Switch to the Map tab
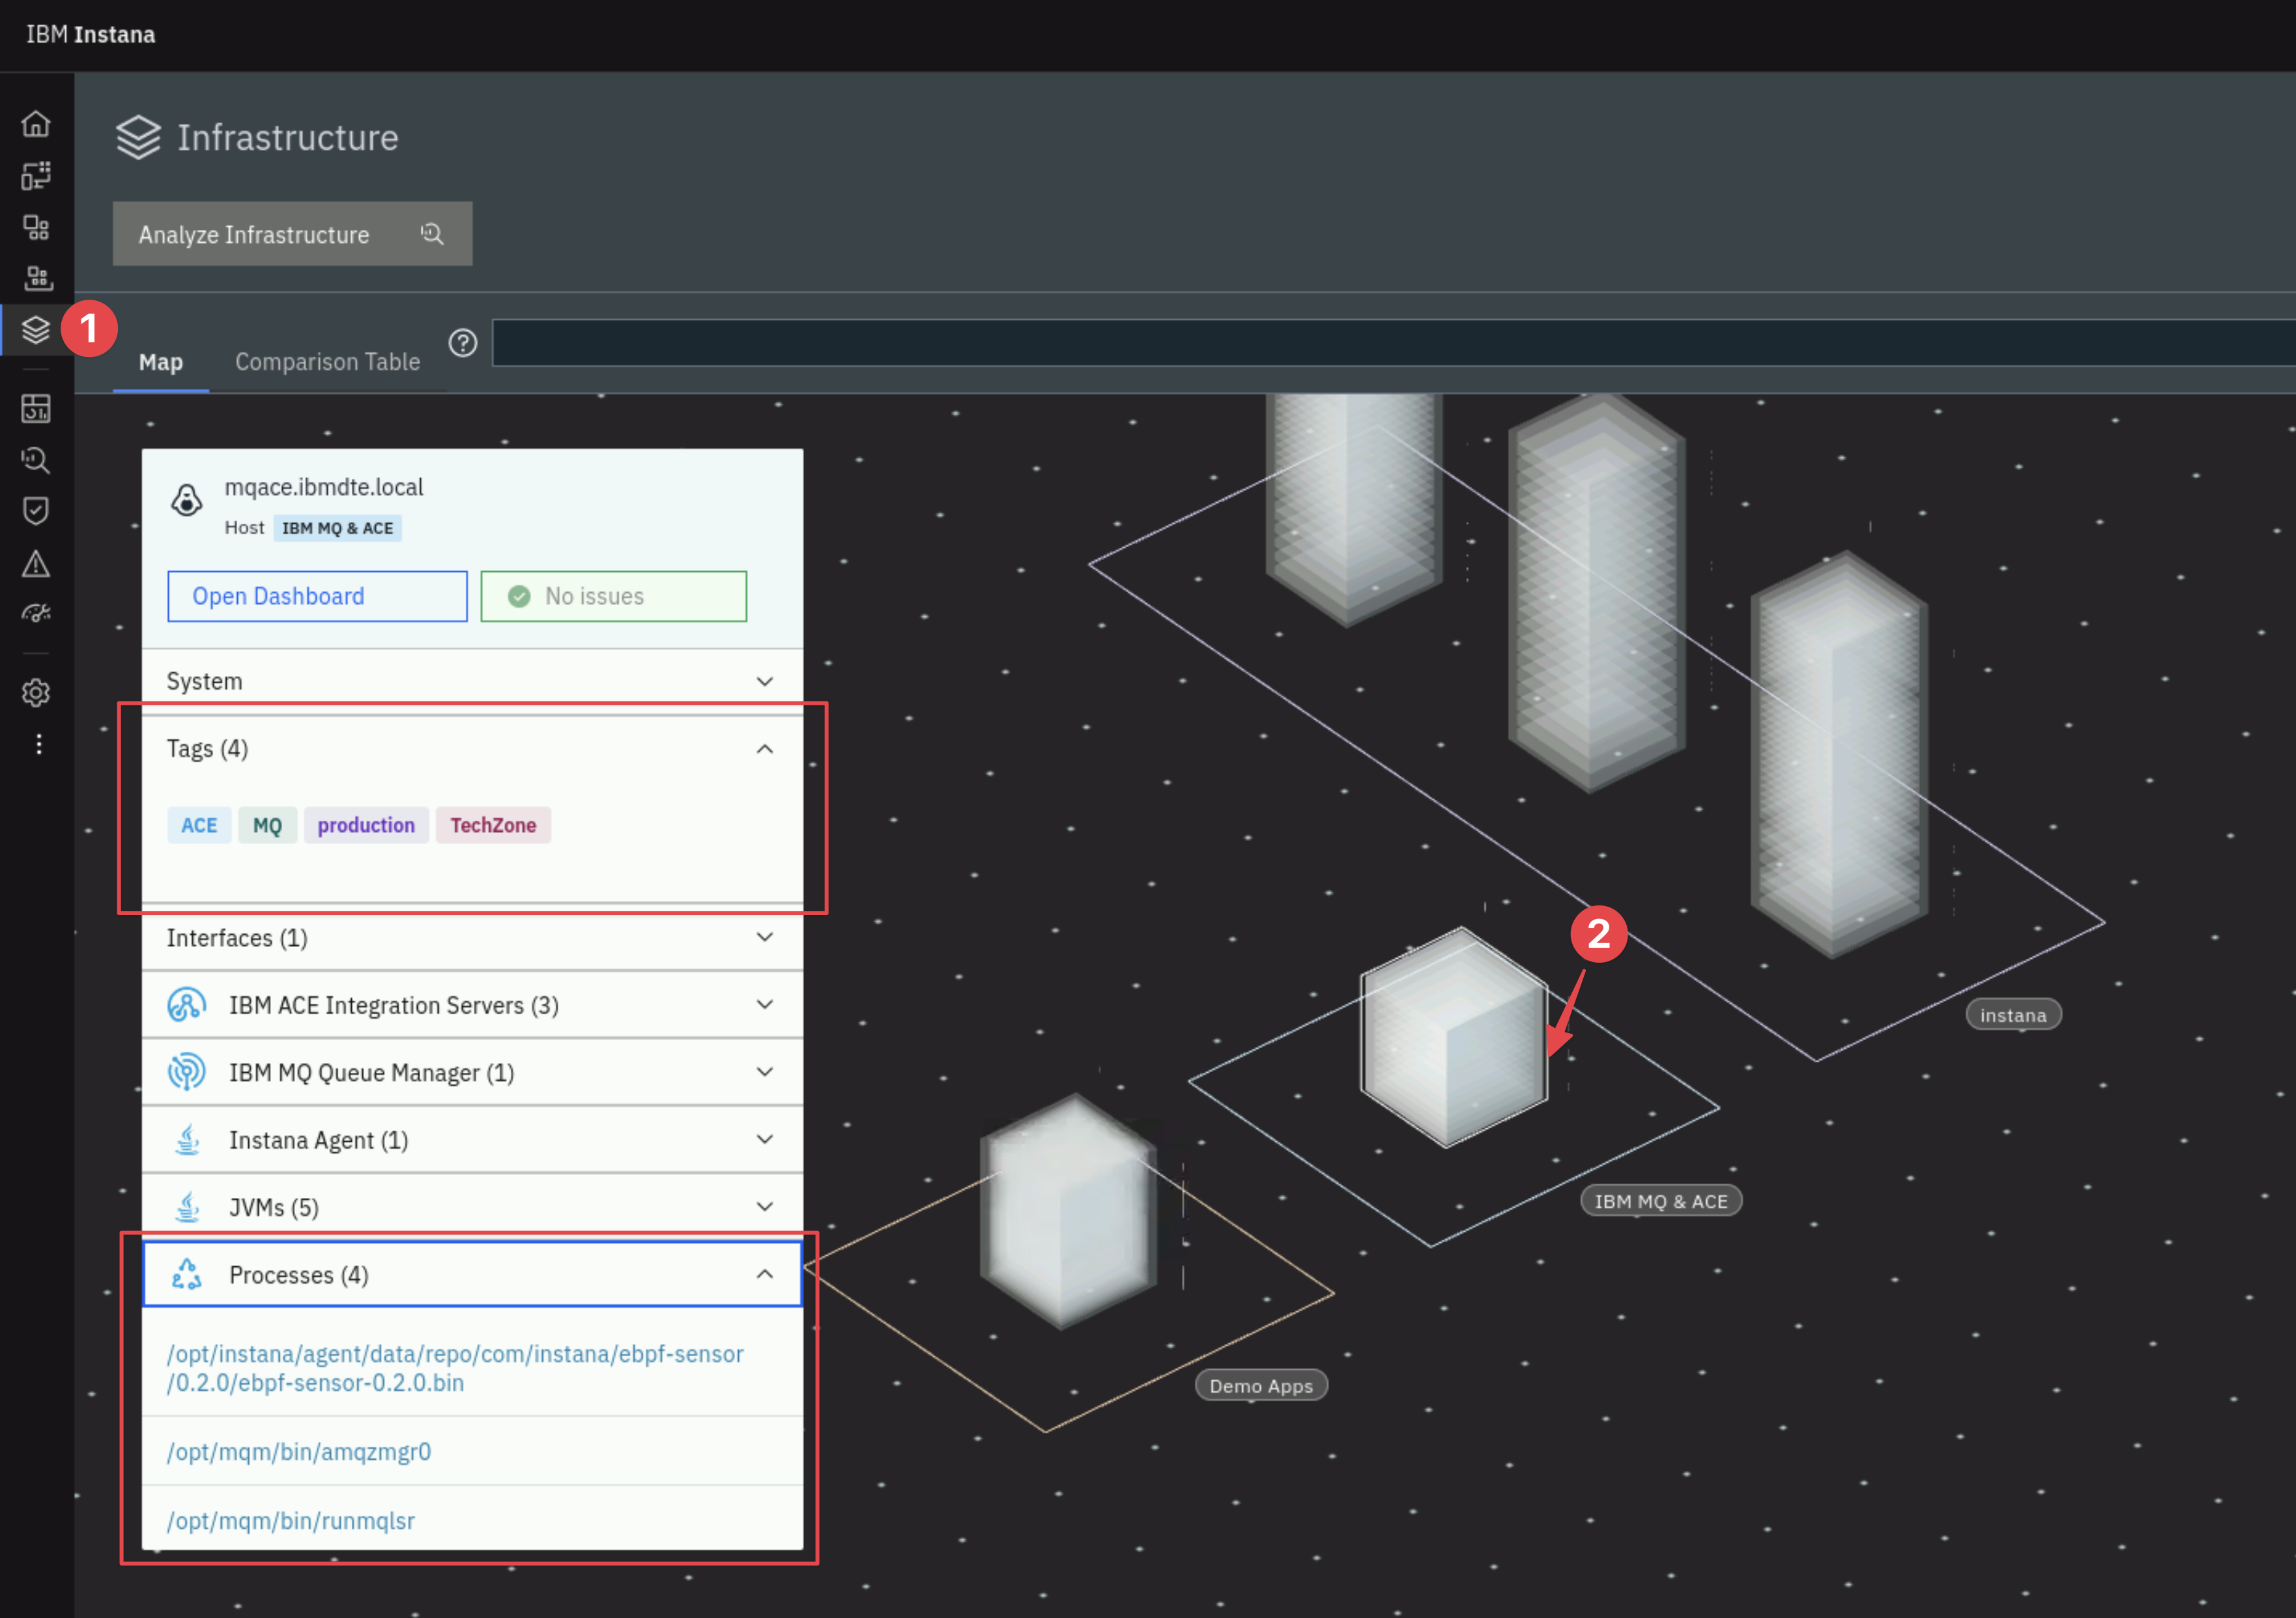The width and height of the screenshot is (2296, 1618). click(x=160, y=362)
